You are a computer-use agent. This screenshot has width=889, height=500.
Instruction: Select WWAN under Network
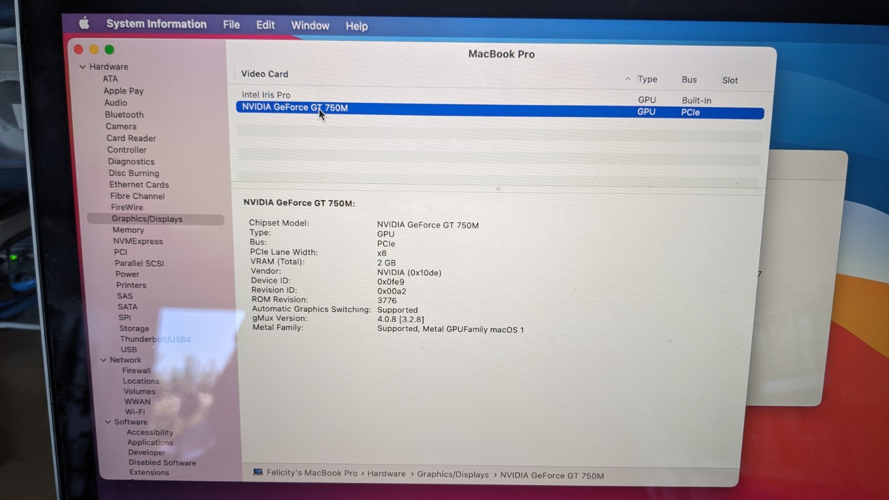pos(137,402)
